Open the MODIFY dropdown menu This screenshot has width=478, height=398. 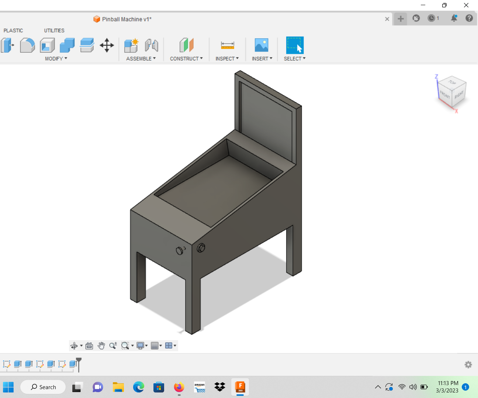click(56, 59)
